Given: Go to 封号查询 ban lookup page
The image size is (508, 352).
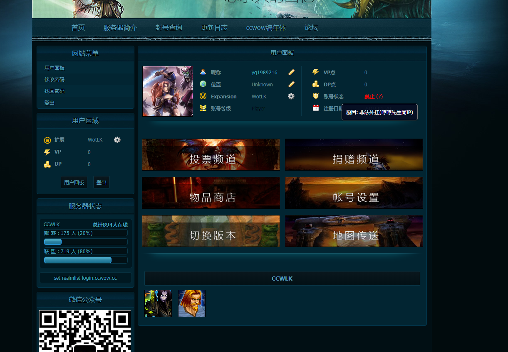Looking at the screenshot, I should coord(169,28).
